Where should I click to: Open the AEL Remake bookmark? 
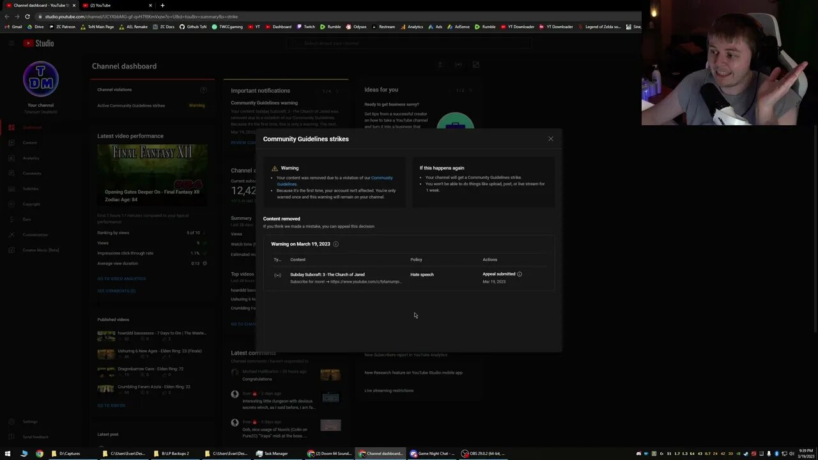tap(133, 27)
